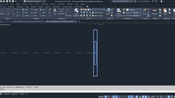This screenshot has height=98, width=175.
Task: Select the Arc drawing tool
Action: [x=14, y=11]
